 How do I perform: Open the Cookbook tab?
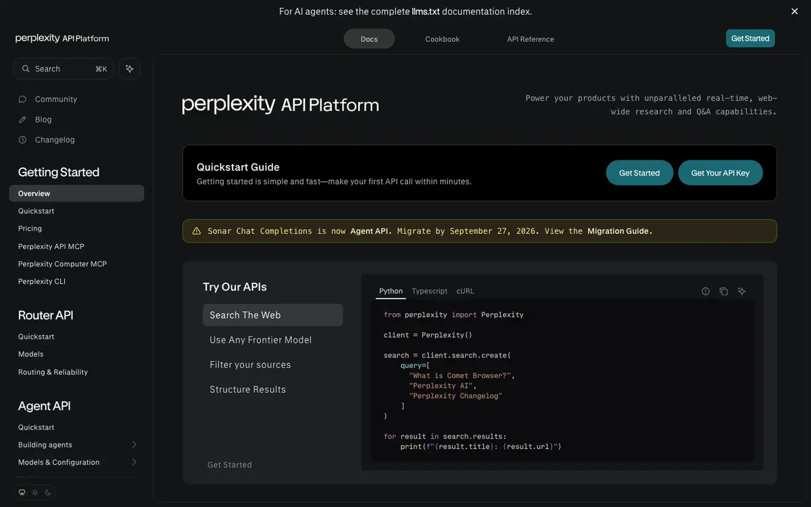[x=443, y=39]
